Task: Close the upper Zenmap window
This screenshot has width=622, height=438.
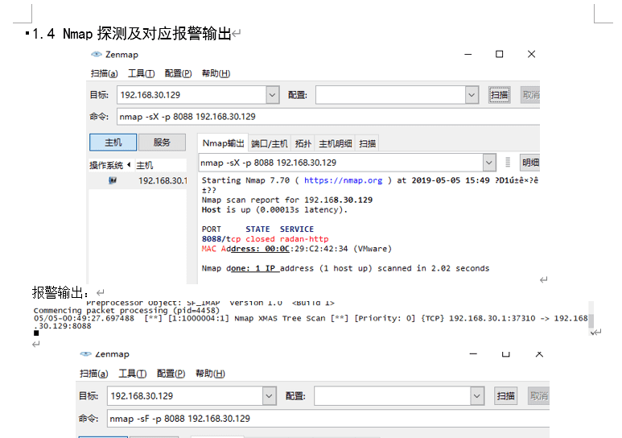Action: 532,54
